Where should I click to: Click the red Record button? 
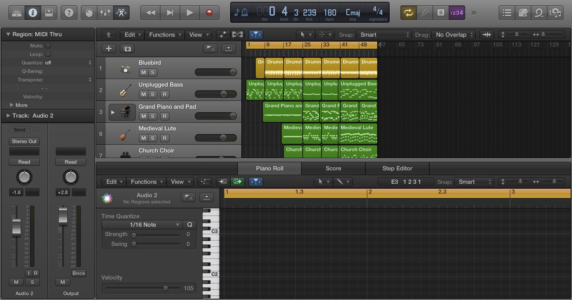tap(209, 13)
